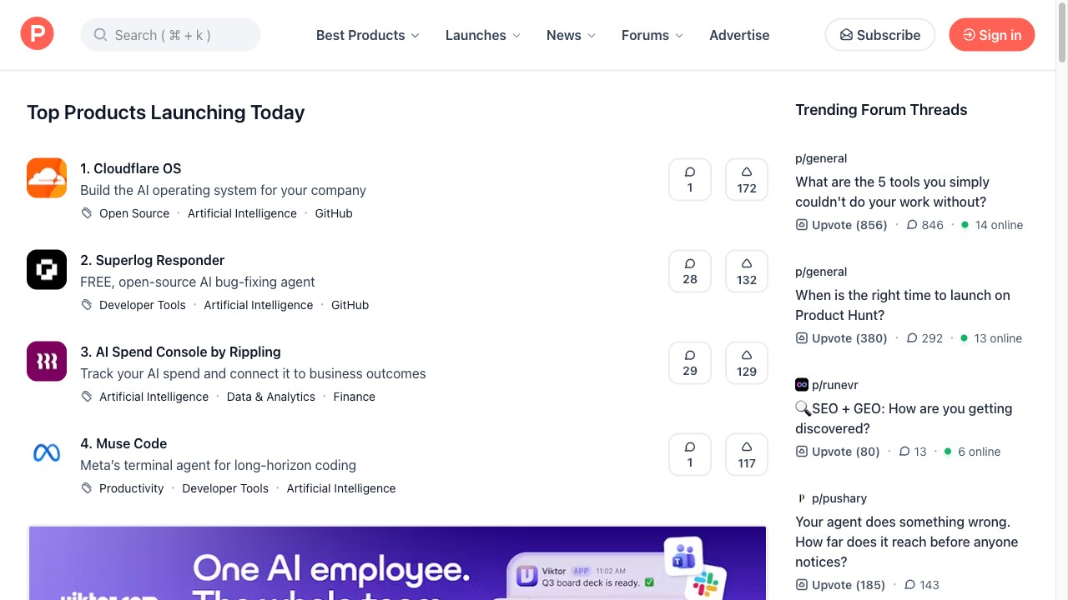Open thread 'When is the right time to launch'
The image size is (1068, 600).
point(903,305)
